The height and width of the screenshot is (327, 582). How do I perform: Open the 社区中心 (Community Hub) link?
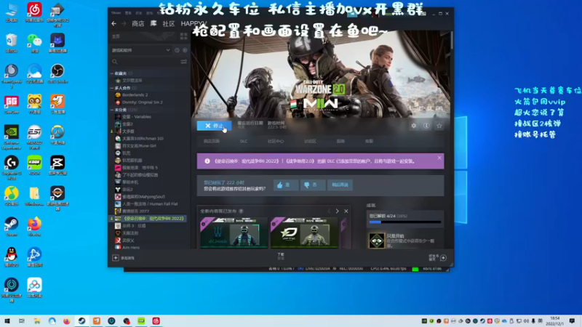click(x=276, y=141)
